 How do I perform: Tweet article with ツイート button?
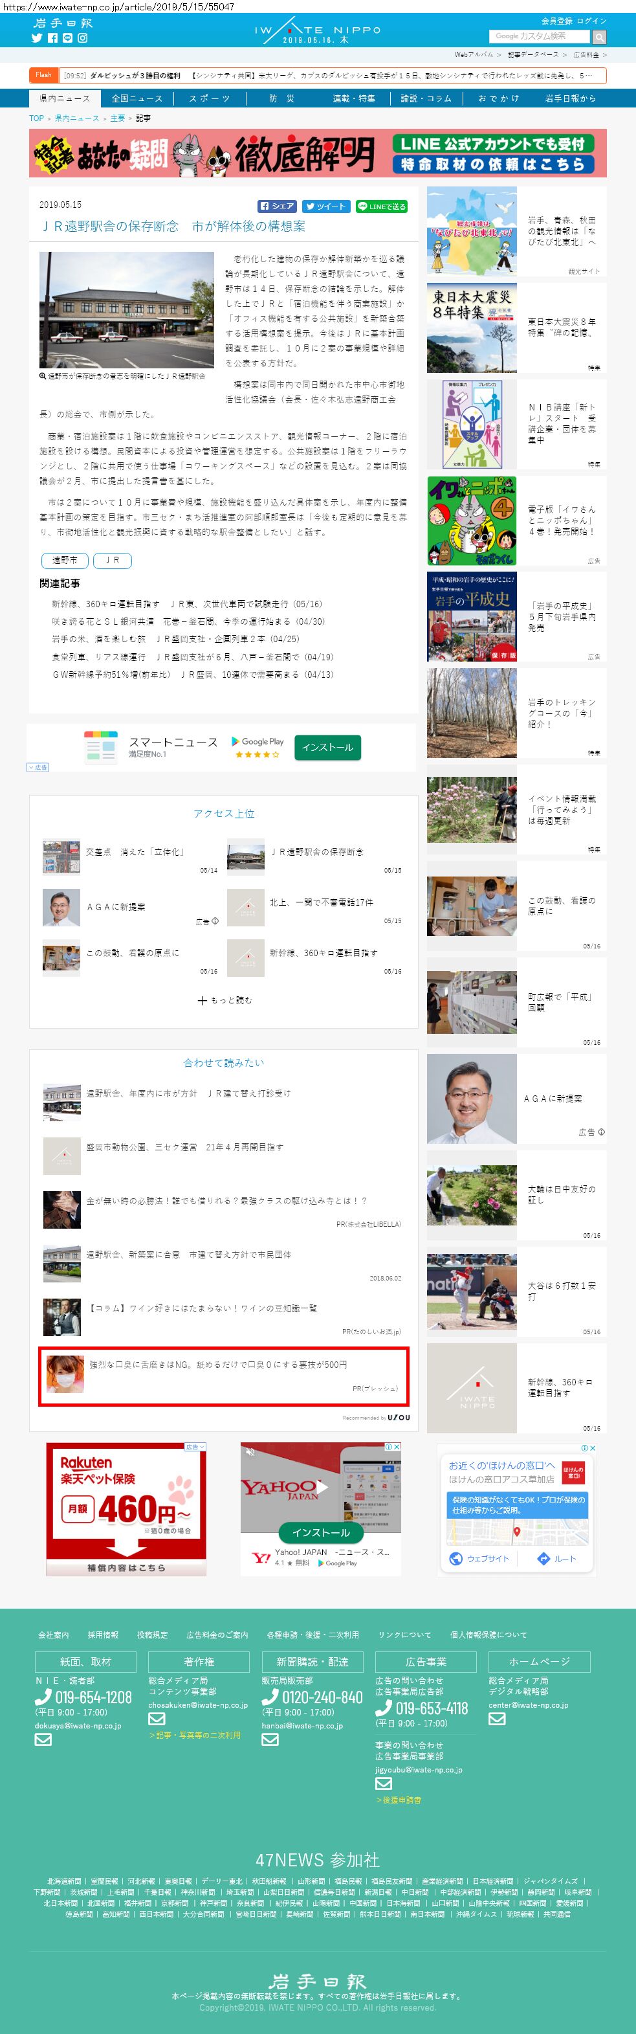tap(326, 206)
